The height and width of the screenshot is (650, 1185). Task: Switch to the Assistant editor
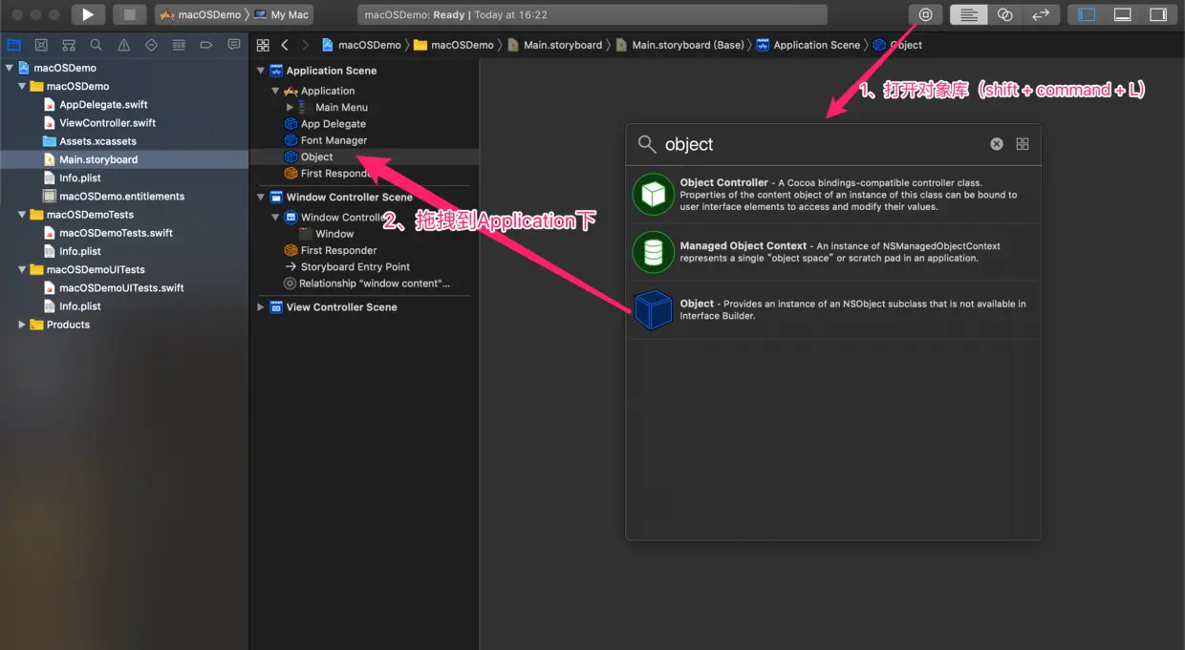pyautogui.click(x=1004, y=14)
